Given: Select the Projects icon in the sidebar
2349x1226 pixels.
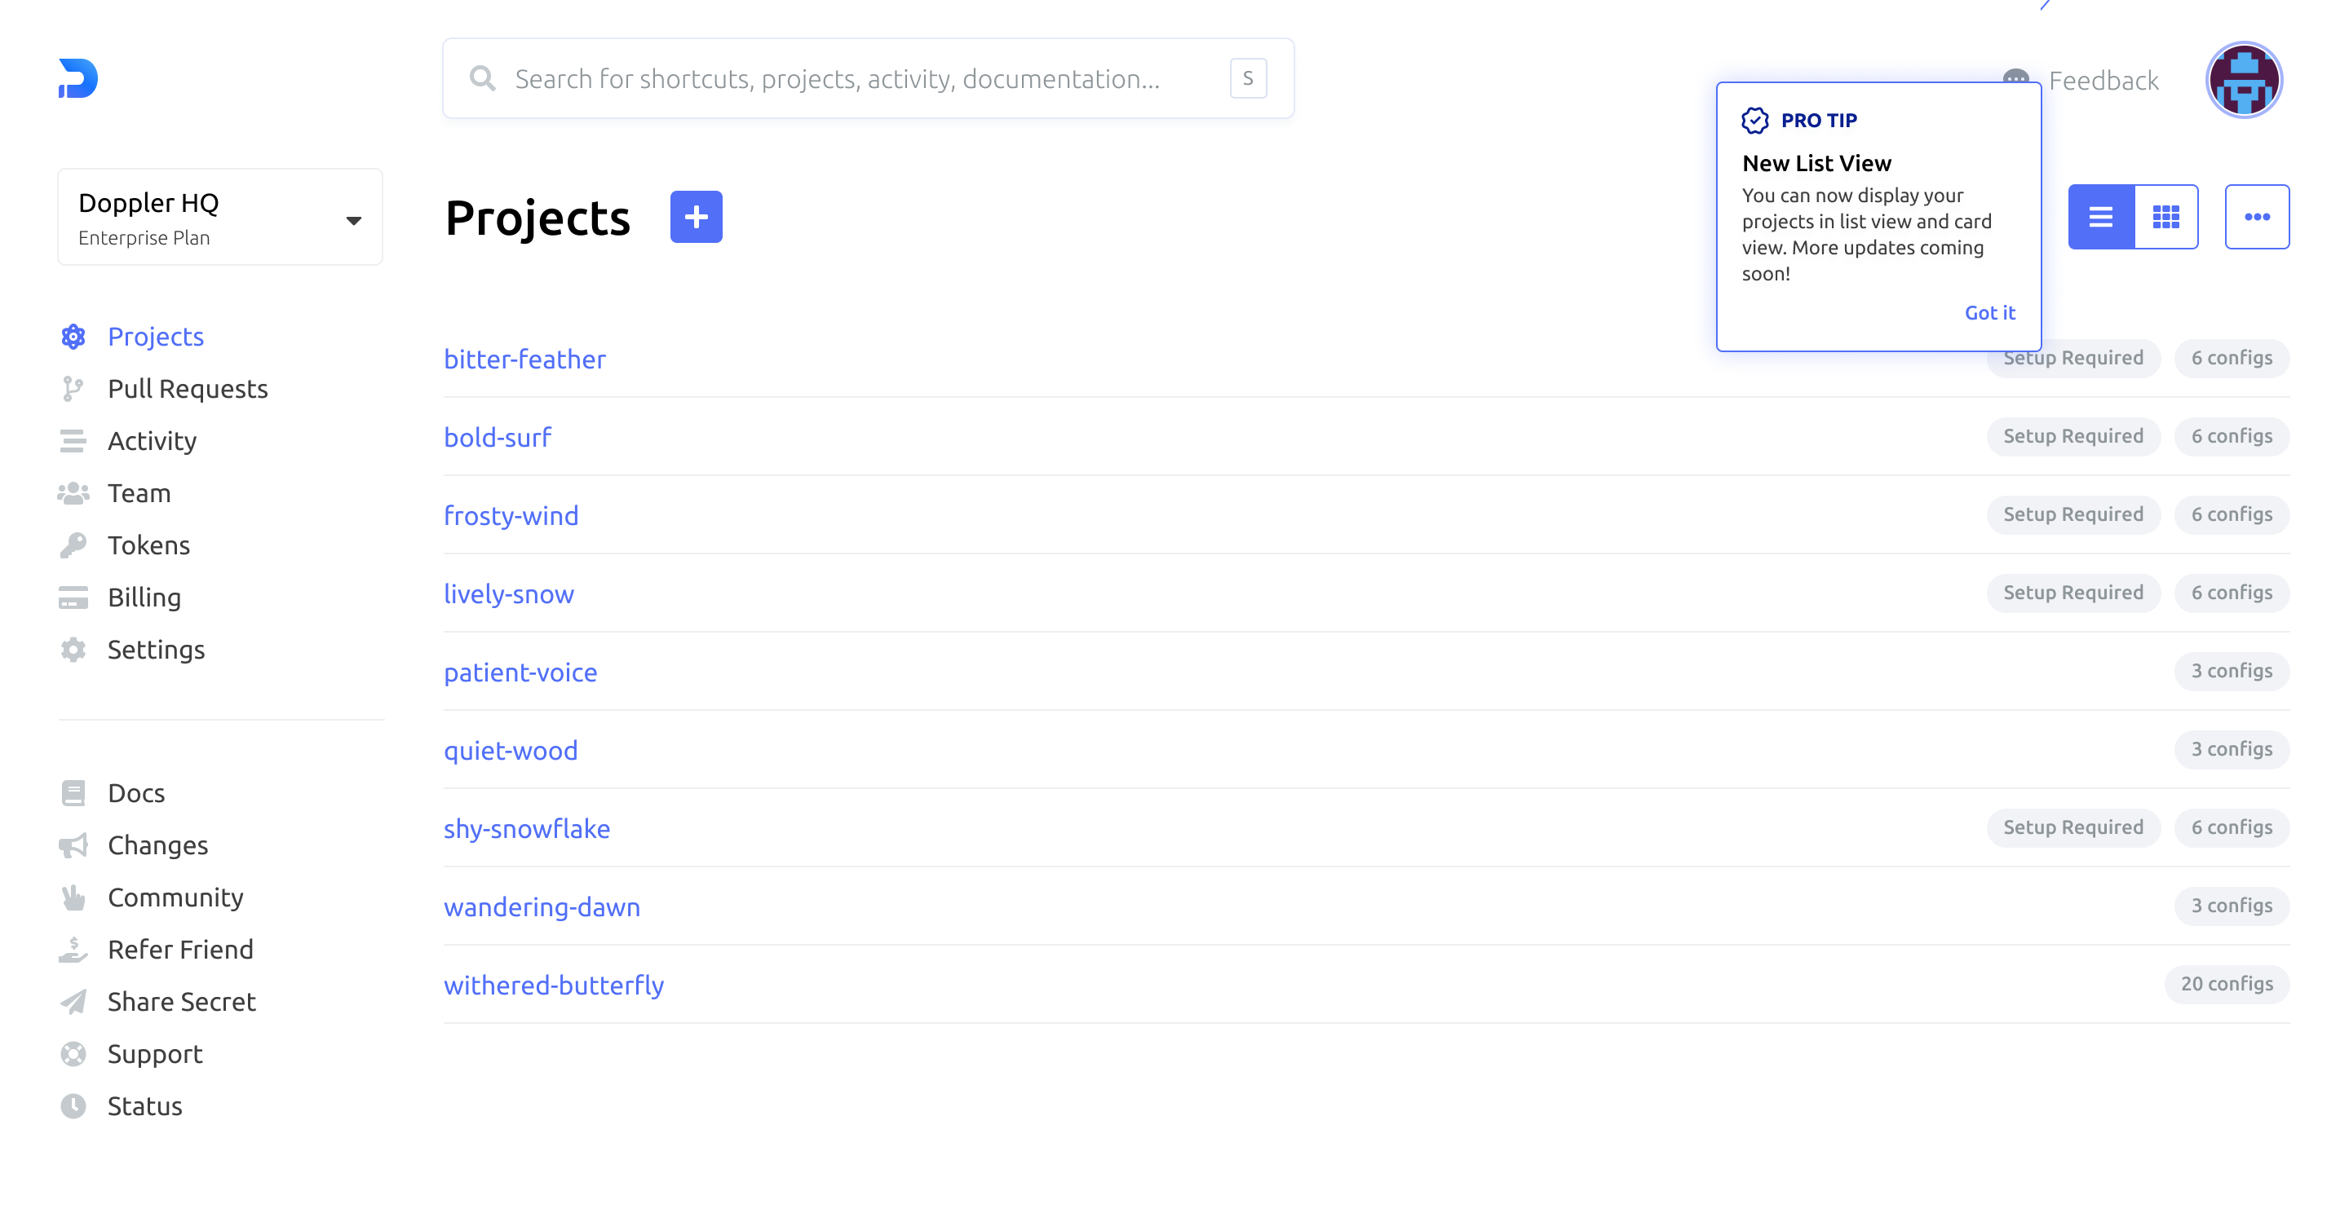Looking at the screenshot, I should tap(74, 337).
